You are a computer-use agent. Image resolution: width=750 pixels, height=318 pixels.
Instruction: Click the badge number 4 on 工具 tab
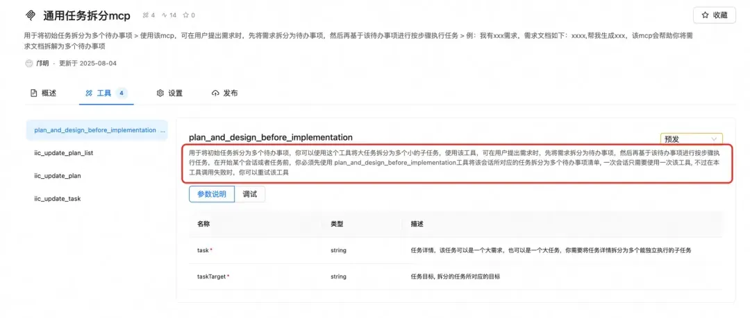(x=122, y=93)
